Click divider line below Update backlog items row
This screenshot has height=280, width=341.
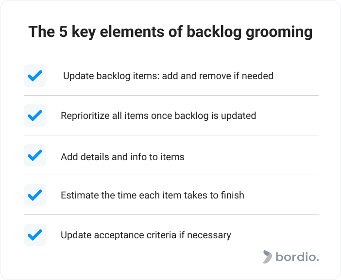click(171, 95)
